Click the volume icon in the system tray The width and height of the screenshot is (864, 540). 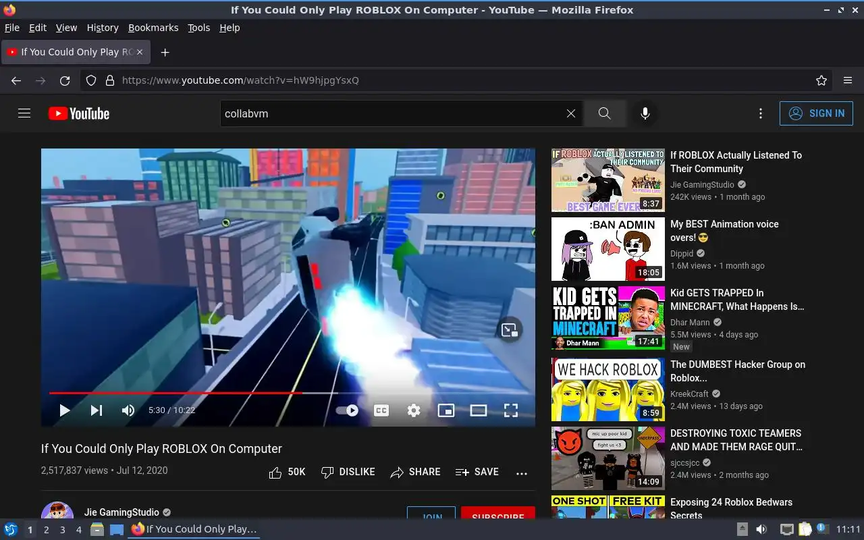(x=761, y=529)
